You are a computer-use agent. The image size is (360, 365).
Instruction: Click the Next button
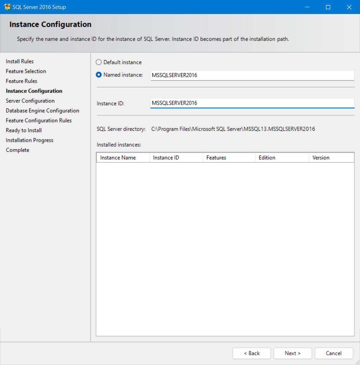[293, 354]
